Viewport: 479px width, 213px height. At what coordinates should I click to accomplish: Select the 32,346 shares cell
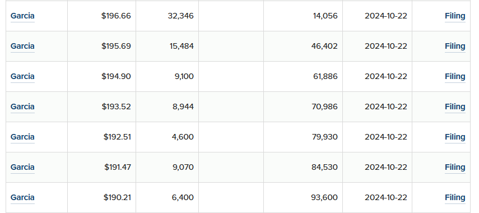(168, 16)
